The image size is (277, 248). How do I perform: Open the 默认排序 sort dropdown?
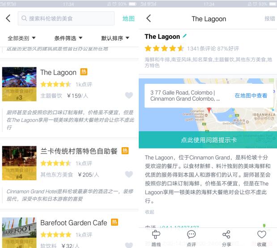(x=115, y=38)
